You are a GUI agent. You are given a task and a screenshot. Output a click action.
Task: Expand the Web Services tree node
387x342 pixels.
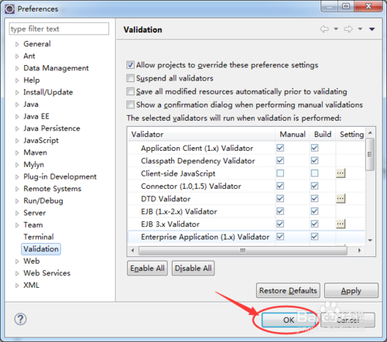tap(17, 273)
